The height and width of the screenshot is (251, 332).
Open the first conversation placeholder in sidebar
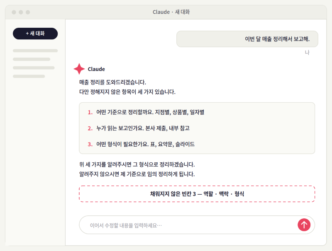click(35, 51)
